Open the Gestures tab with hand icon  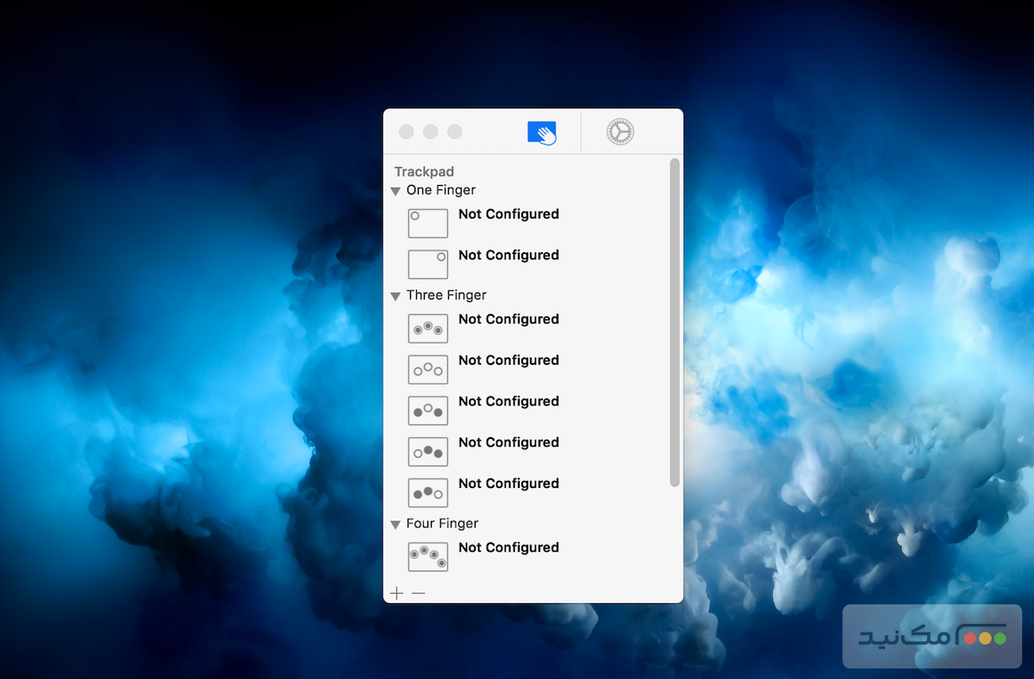click(x=542, y=133)
